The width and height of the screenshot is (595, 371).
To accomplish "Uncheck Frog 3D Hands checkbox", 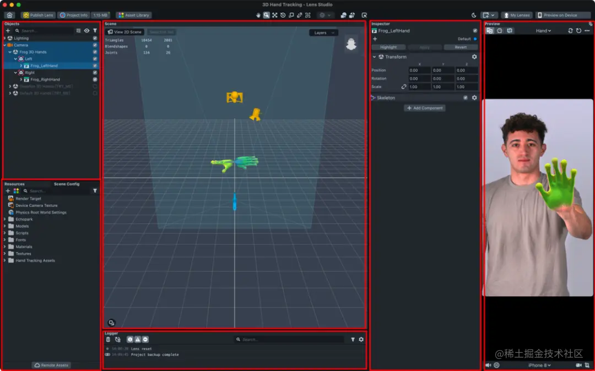I will coord(95,52).
